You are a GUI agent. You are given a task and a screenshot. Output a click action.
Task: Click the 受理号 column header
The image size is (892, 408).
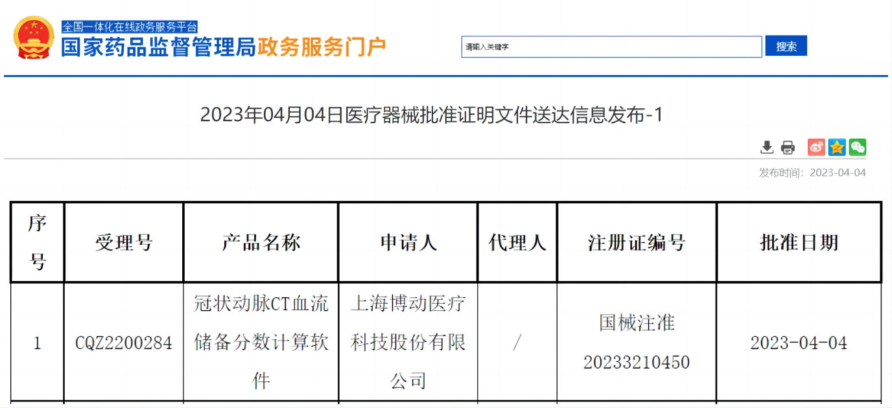click(x=123, y=243)
